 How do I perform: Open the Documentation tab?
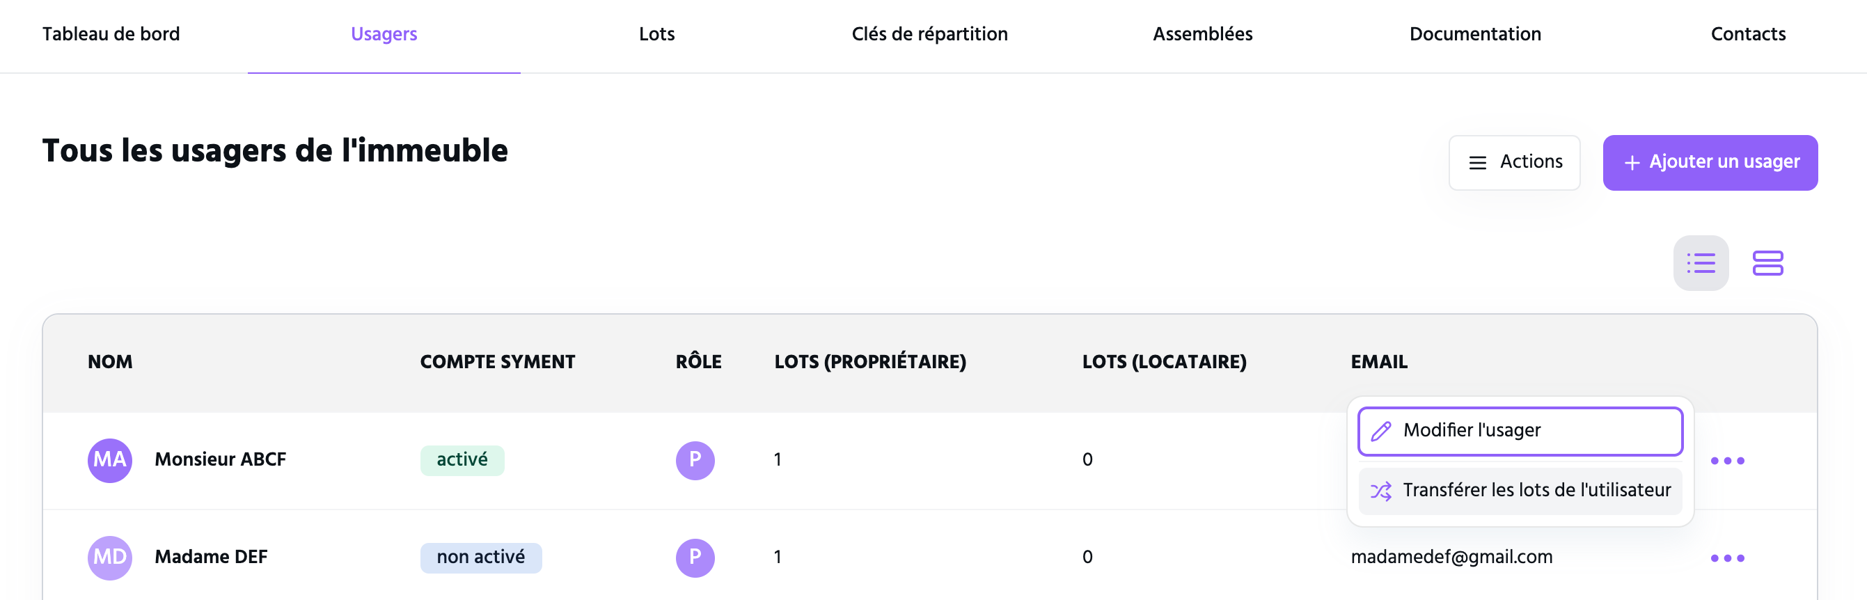click(1475, 35)
